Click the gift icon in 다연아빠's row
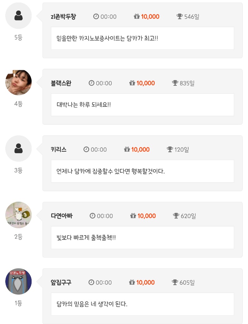248x324 pixels. click(x=133, y=216)
